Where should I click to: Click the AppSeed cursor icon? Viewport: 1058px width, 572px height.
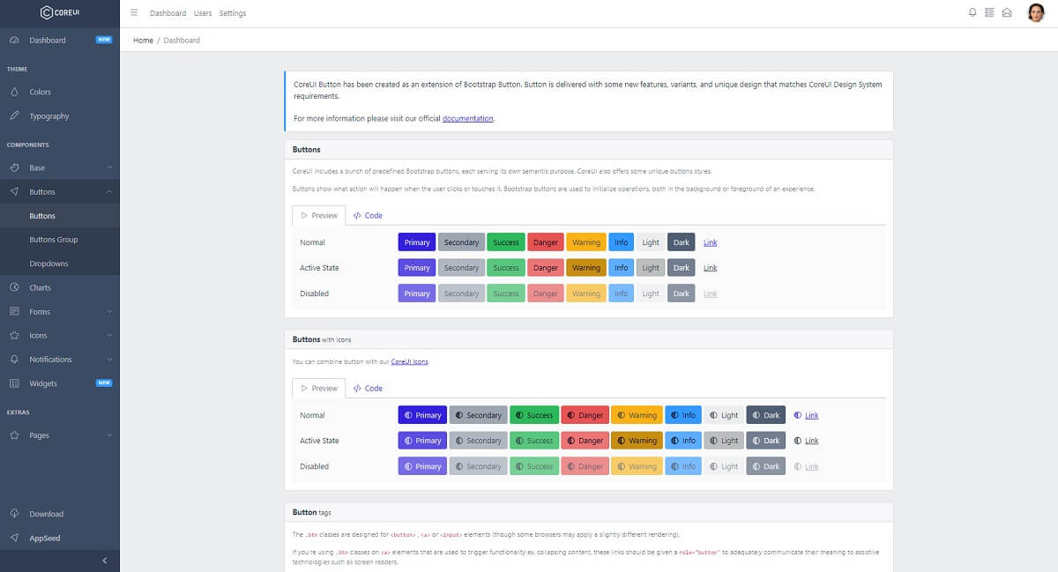pyautogui.click(x=14, y=538)
